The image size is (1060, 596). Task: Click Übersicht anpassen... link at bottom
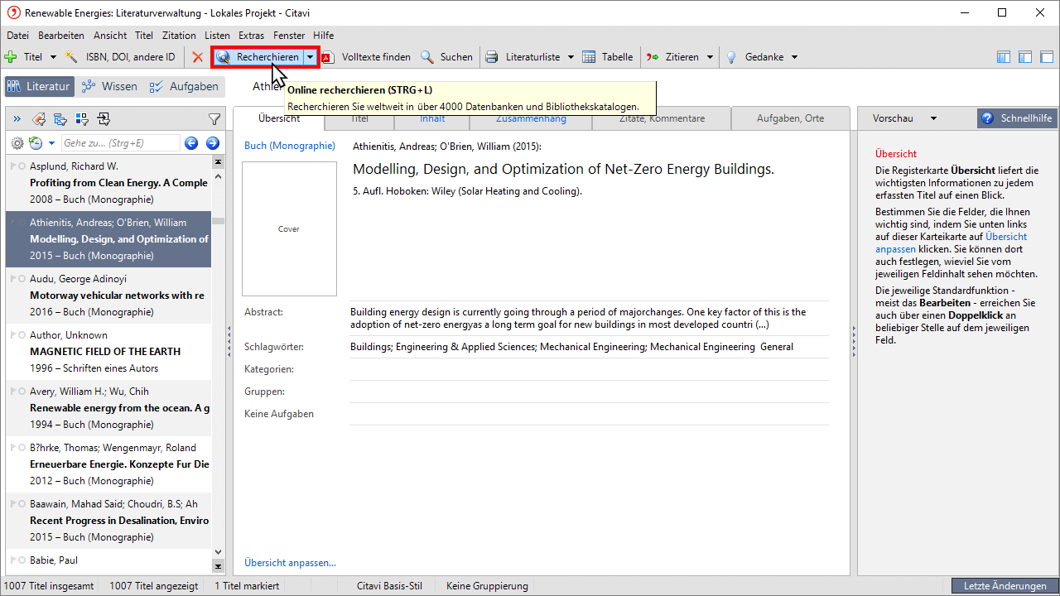click(x=290, y=563)
